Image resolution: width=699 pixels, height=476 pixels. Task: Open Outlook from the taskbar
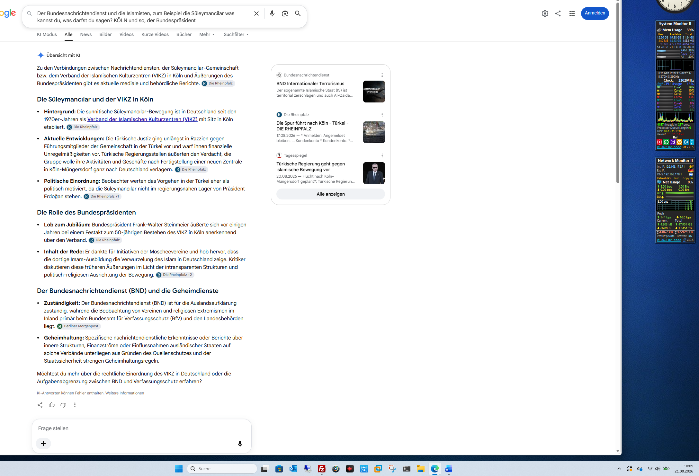pos(293,469)
